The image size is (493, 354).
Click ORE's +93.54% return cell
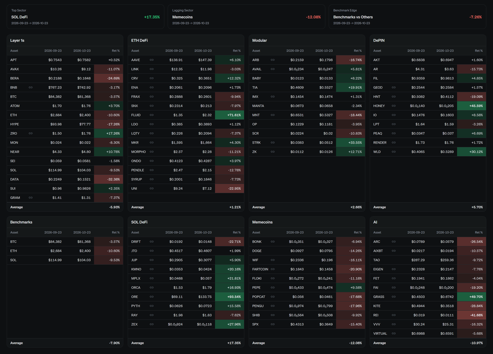230,297
